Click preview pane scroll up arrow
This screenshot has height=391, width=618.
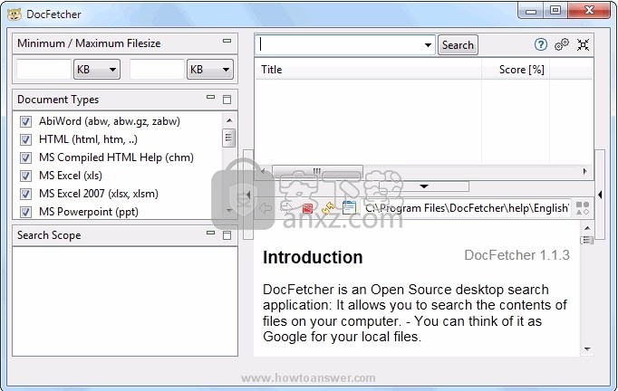pyautogui.click(x=587, y=228)
